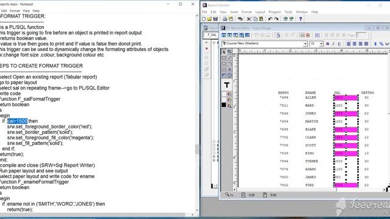Select the Line drawing tool

(229, 58)
